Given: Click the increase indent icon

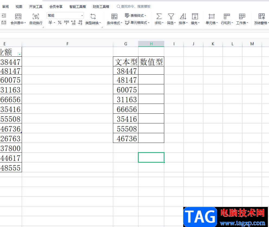Looking at the screenshot, I should tap(4, 16).
